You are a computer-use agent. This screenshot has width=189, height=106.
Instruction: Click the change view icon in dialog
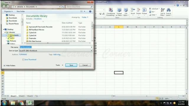click(x=82, y=11)
